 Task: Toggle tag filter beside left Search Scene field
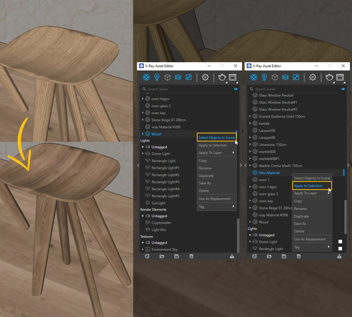[x=235, y=89]
